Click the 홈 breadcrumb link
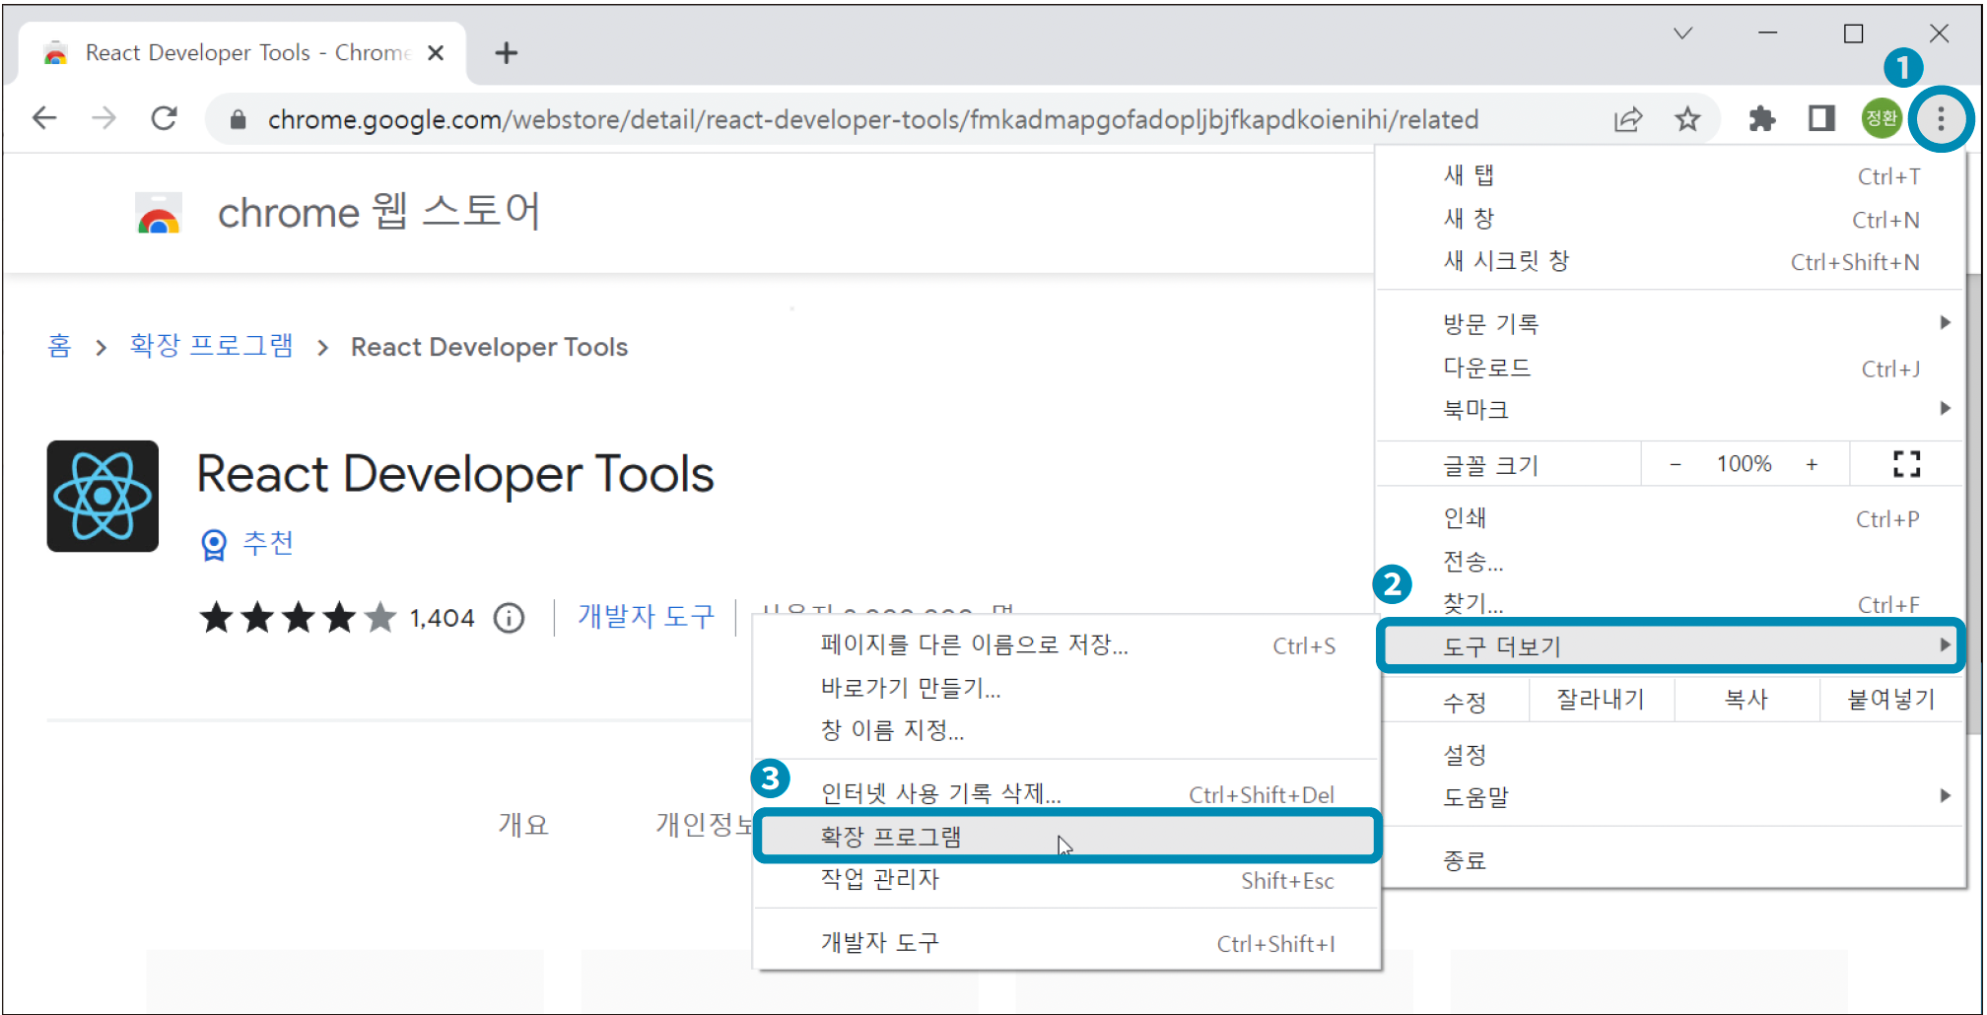The height and width of the screenshot is (1015, 1987). coord(59,346)
